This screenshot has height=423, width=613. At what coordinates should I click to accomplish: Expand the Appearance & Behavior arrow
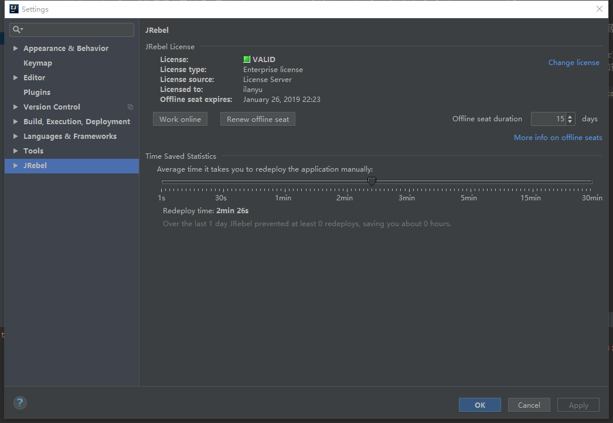(16, 49)
